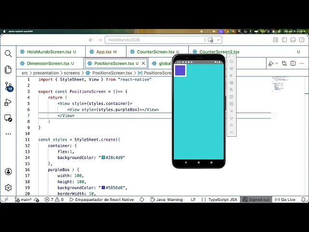Open the Remote Explorer view
The height and width of the screenshot is (232, 309).
tap(8, 118)
